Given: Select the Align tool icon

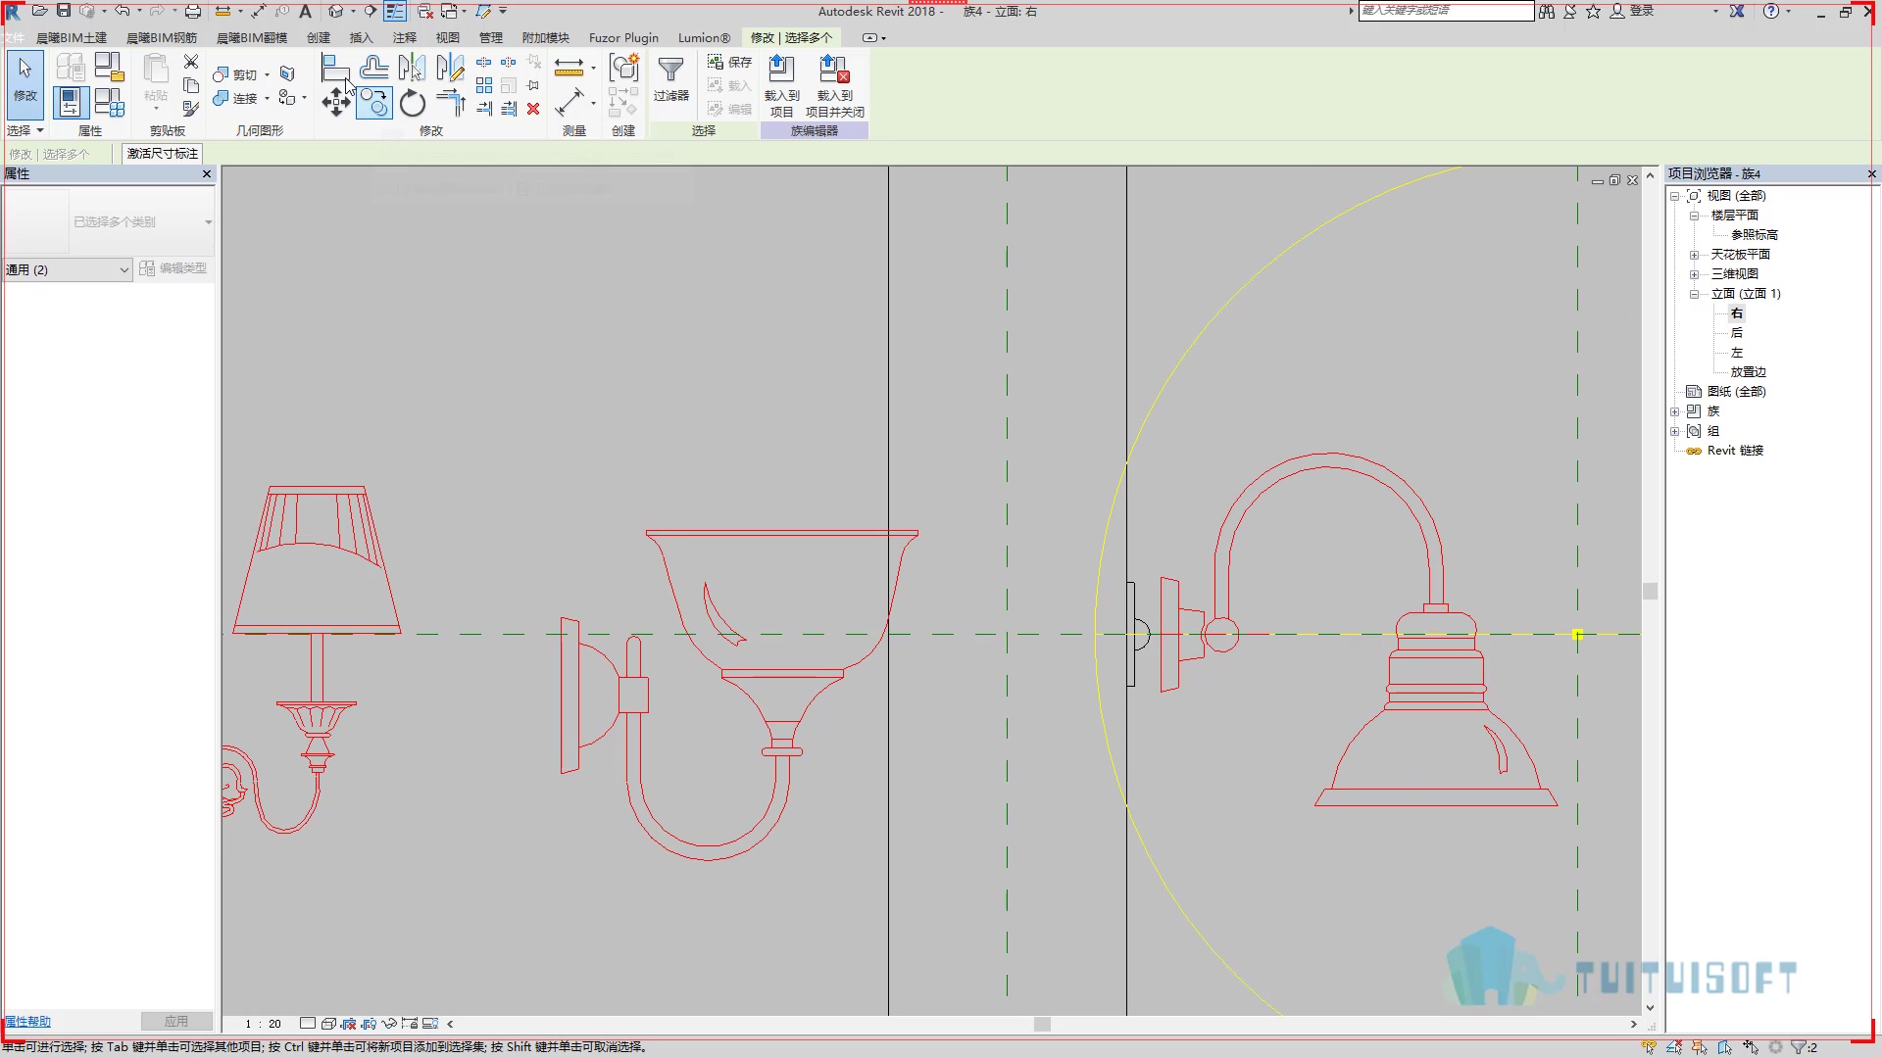Looking at the screenshot, I should pos(336,68).
